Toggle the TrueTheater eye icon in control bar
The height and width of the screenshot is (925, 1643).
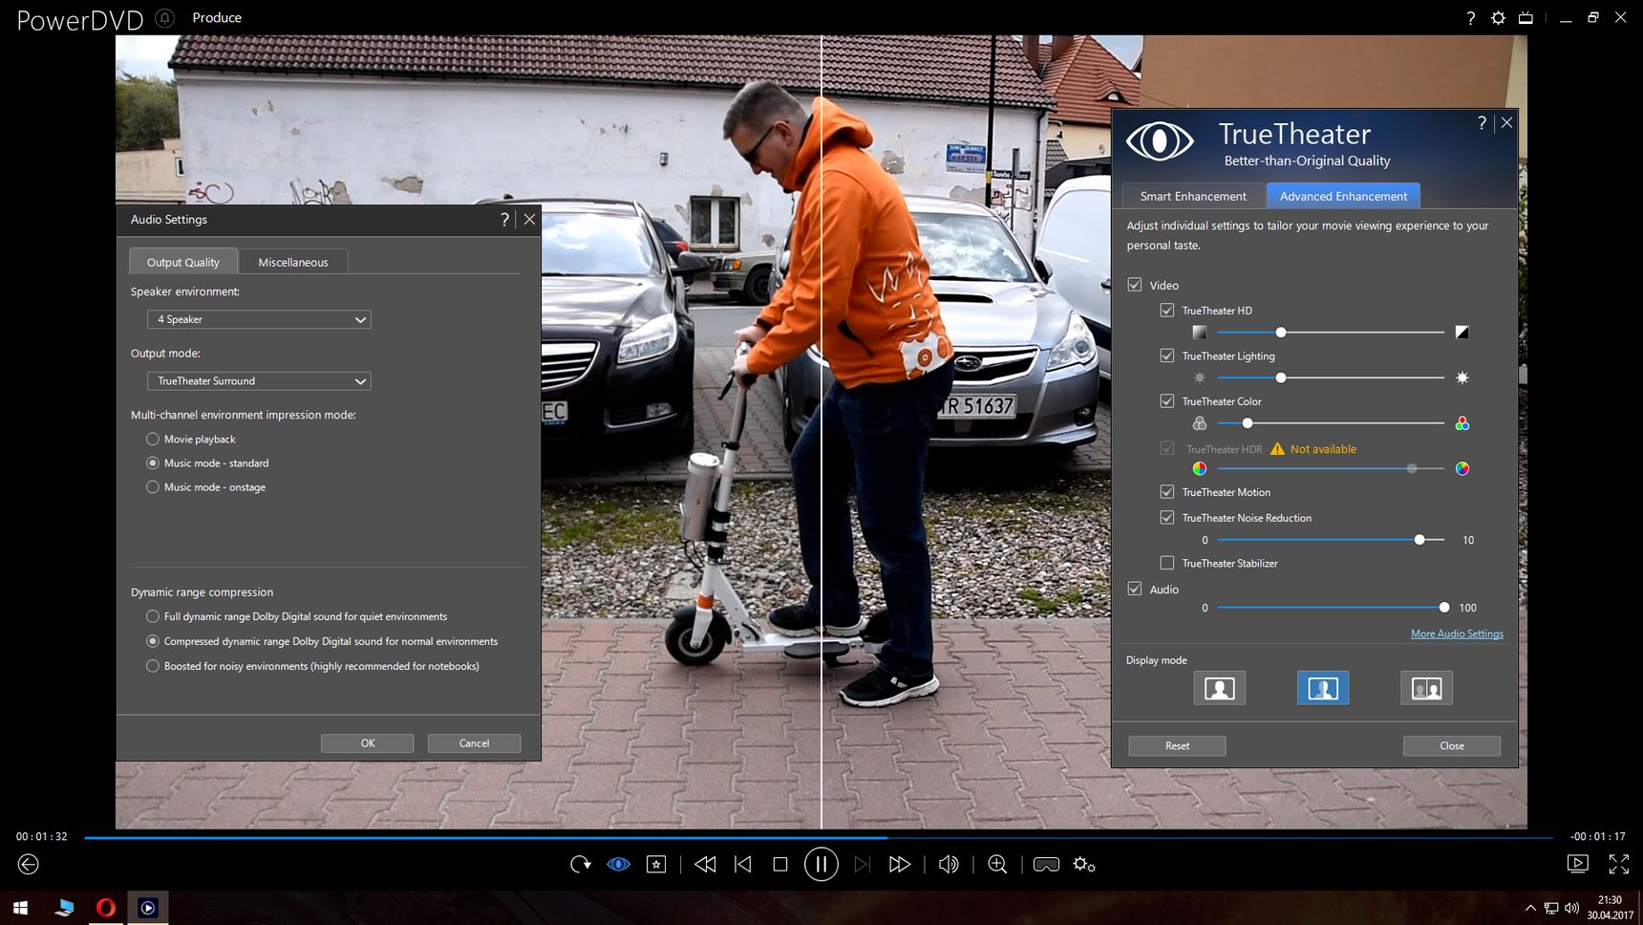click(619, 864)
